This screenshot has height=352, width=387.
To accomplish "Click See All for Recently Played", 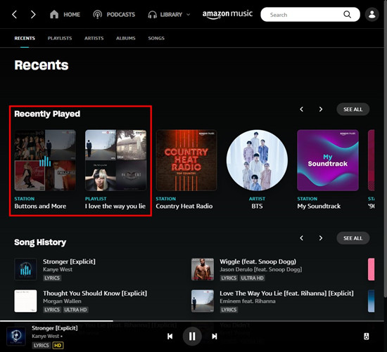I will 353,109.
